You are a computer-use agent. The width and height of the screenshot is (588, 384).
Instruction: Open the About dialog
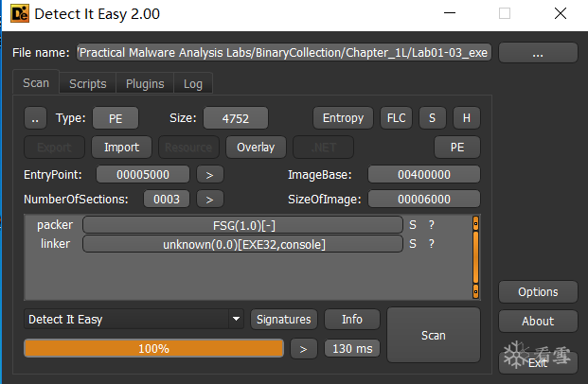(x=538, y=321)
